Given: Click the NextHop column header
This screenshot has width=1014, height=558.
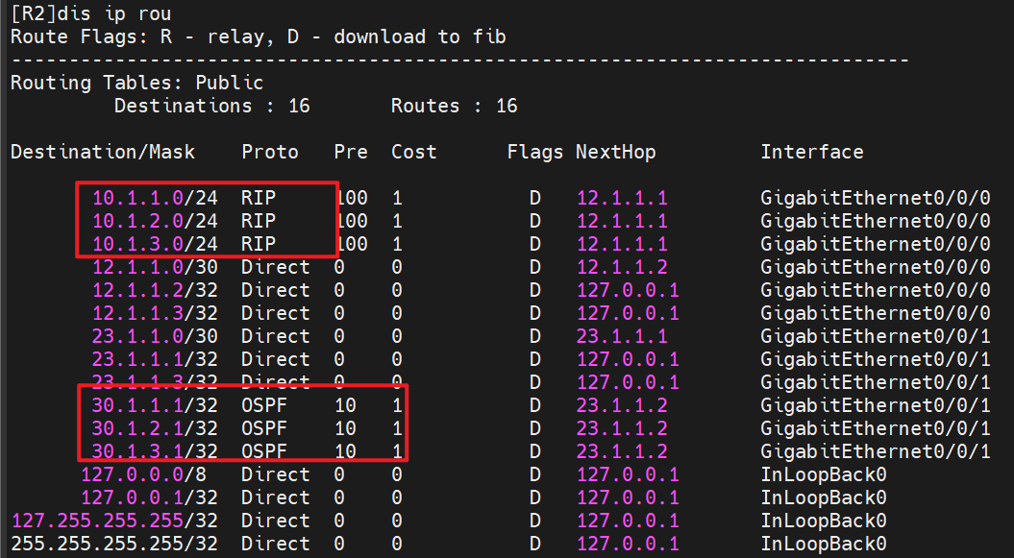Looking at the screenshot, I should point(616,152).
